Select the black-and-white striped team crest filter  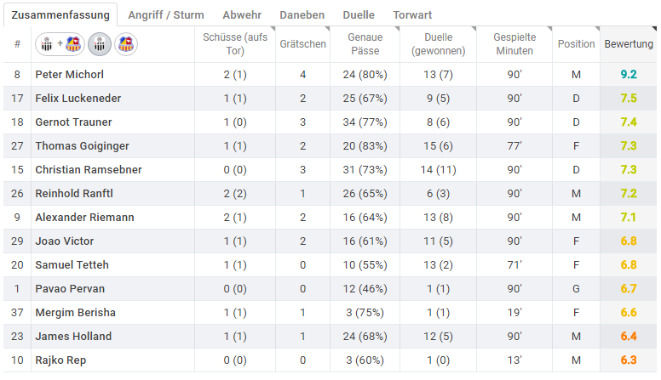tap(100, 44)
